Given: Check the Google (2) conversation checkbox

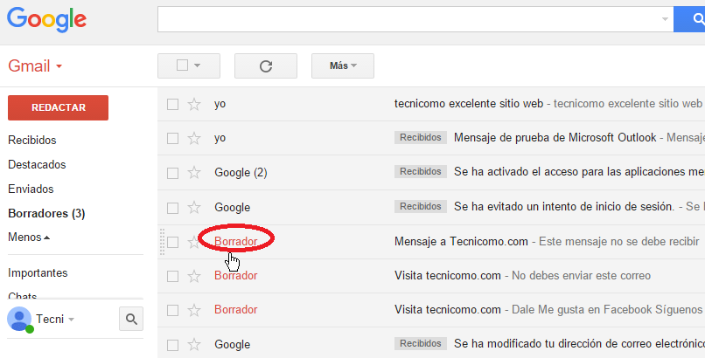Looking at the screenshot, I should coord(172,173).
